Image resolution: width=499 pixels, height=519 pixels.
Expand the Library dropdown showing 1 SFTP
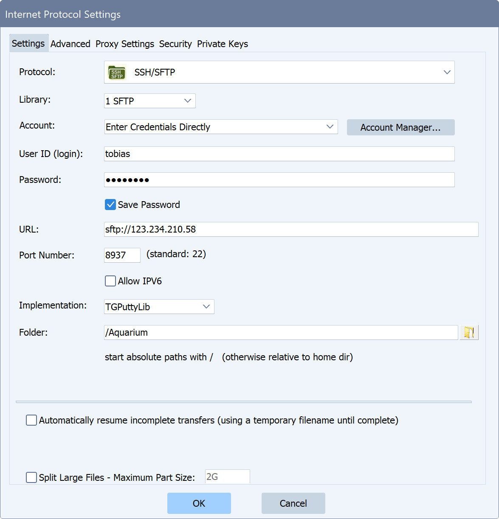pyautogui.click(x=187, y=101)
